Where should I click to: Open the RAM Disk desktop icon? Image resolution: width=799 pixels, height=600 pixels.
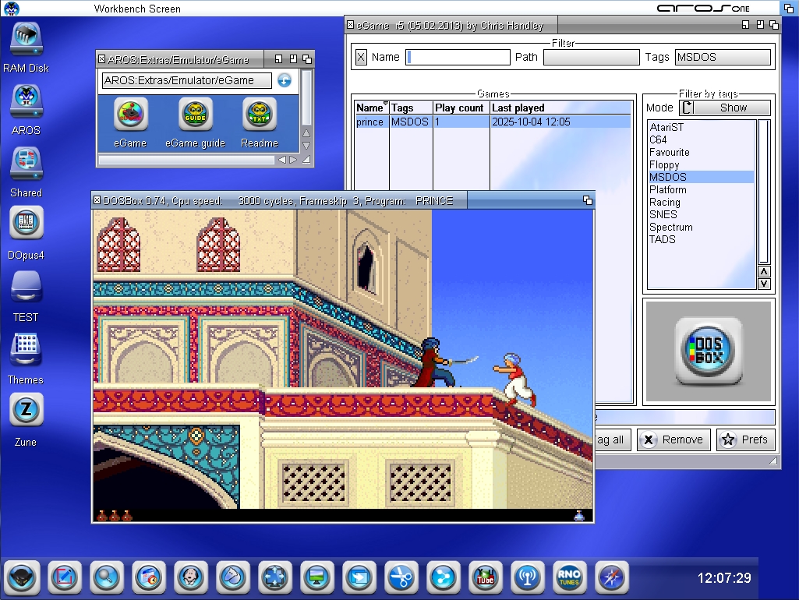point(26,39)
